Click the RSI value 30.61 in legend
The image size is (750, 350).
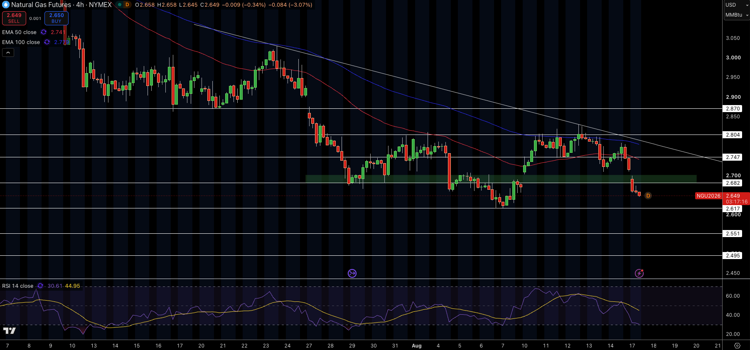coord(55,286)
